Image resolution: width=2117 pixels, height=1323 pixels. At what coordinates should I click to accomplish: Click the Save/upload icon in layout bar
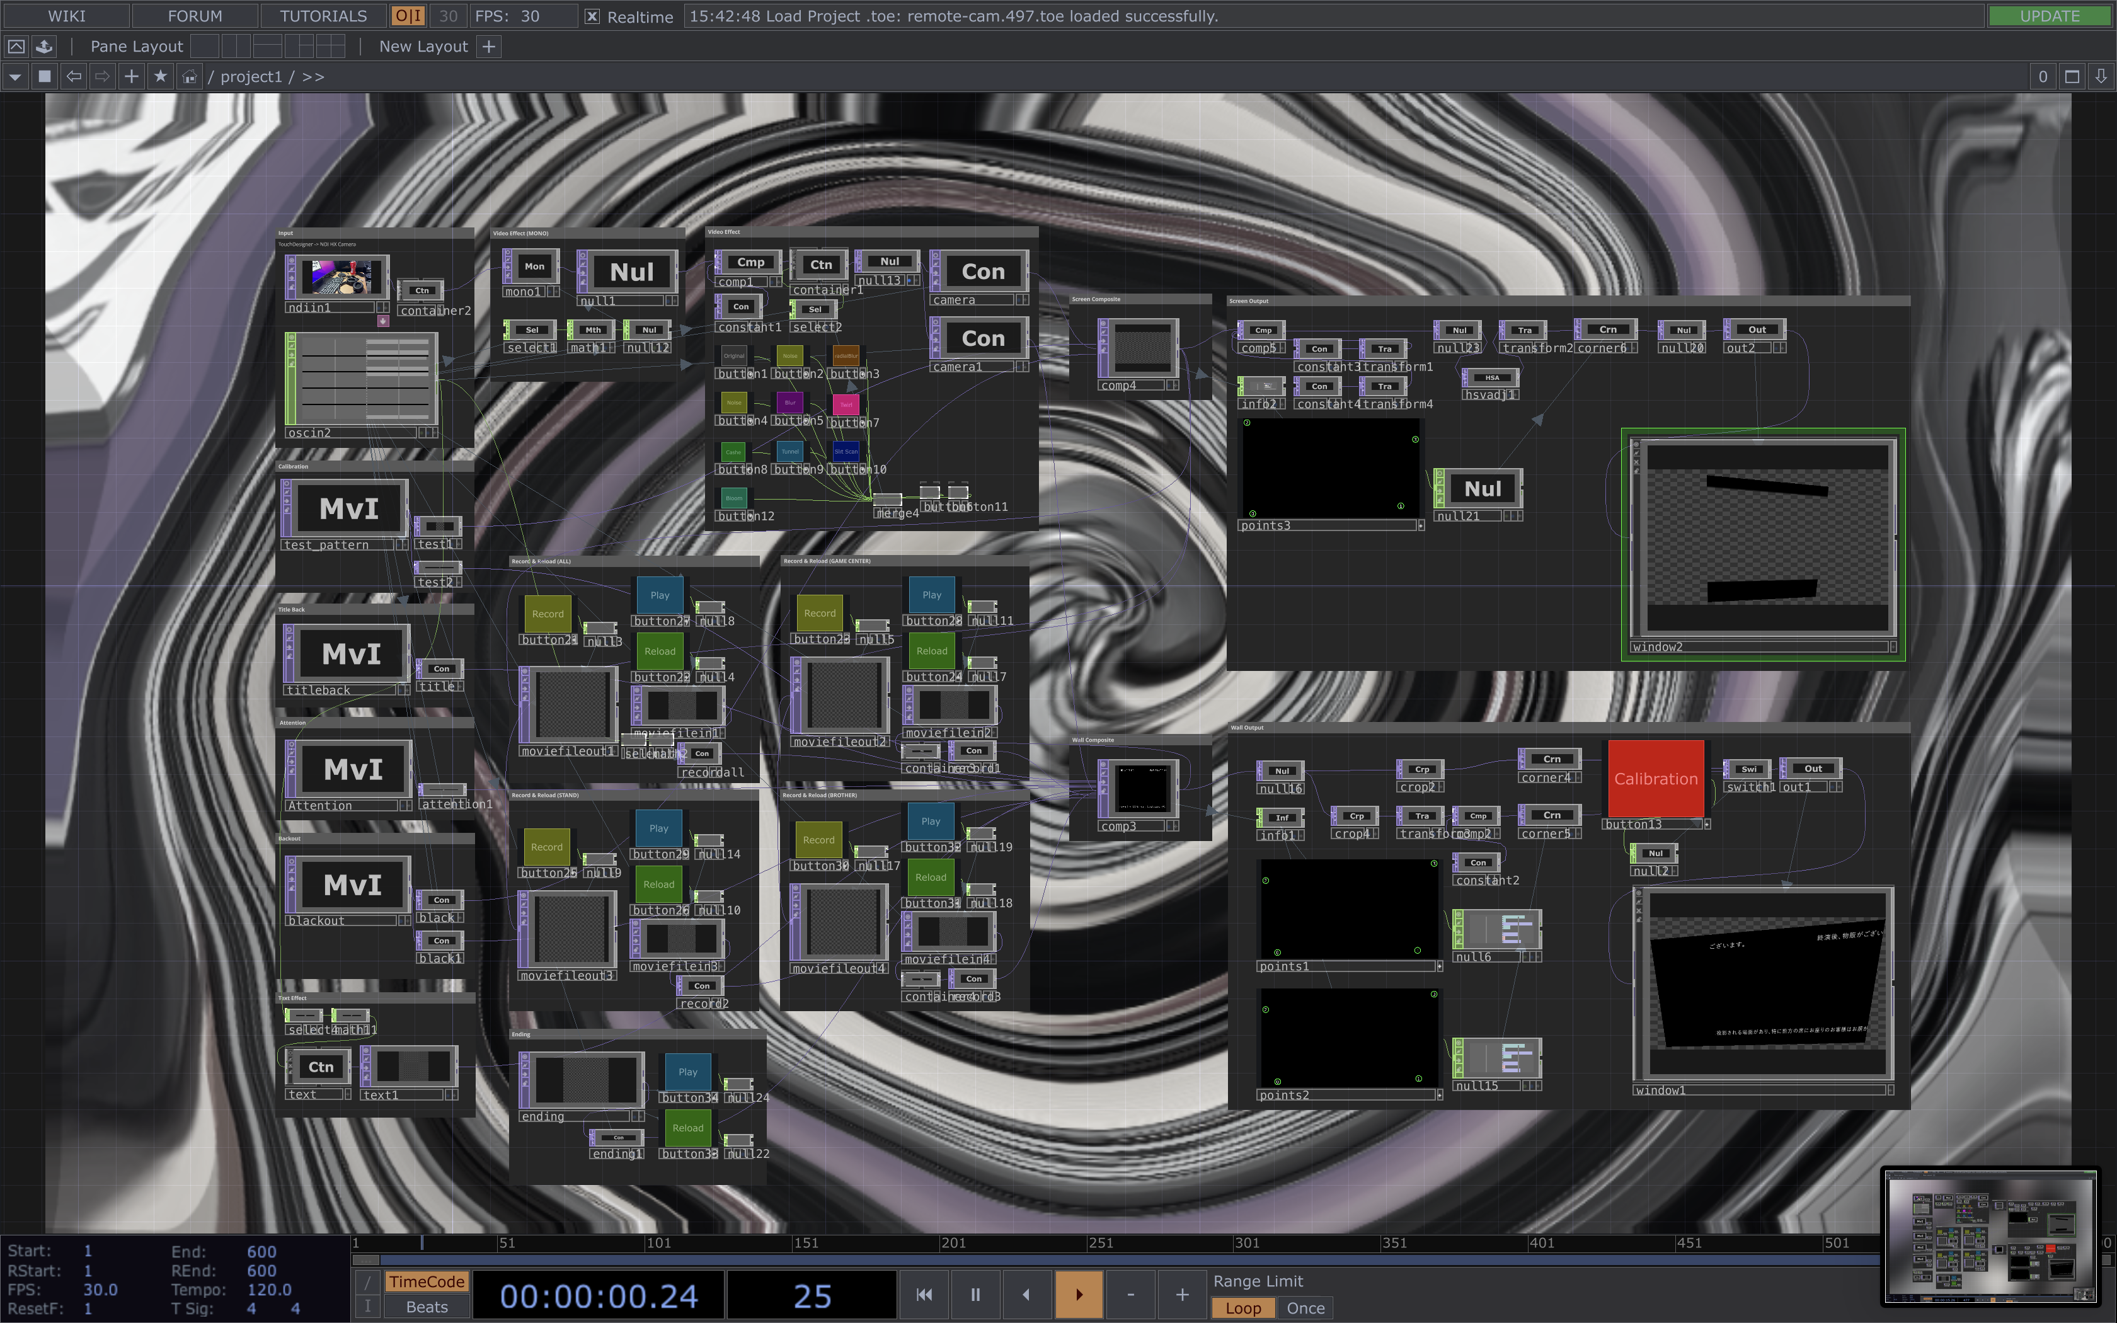pos(43,47)
